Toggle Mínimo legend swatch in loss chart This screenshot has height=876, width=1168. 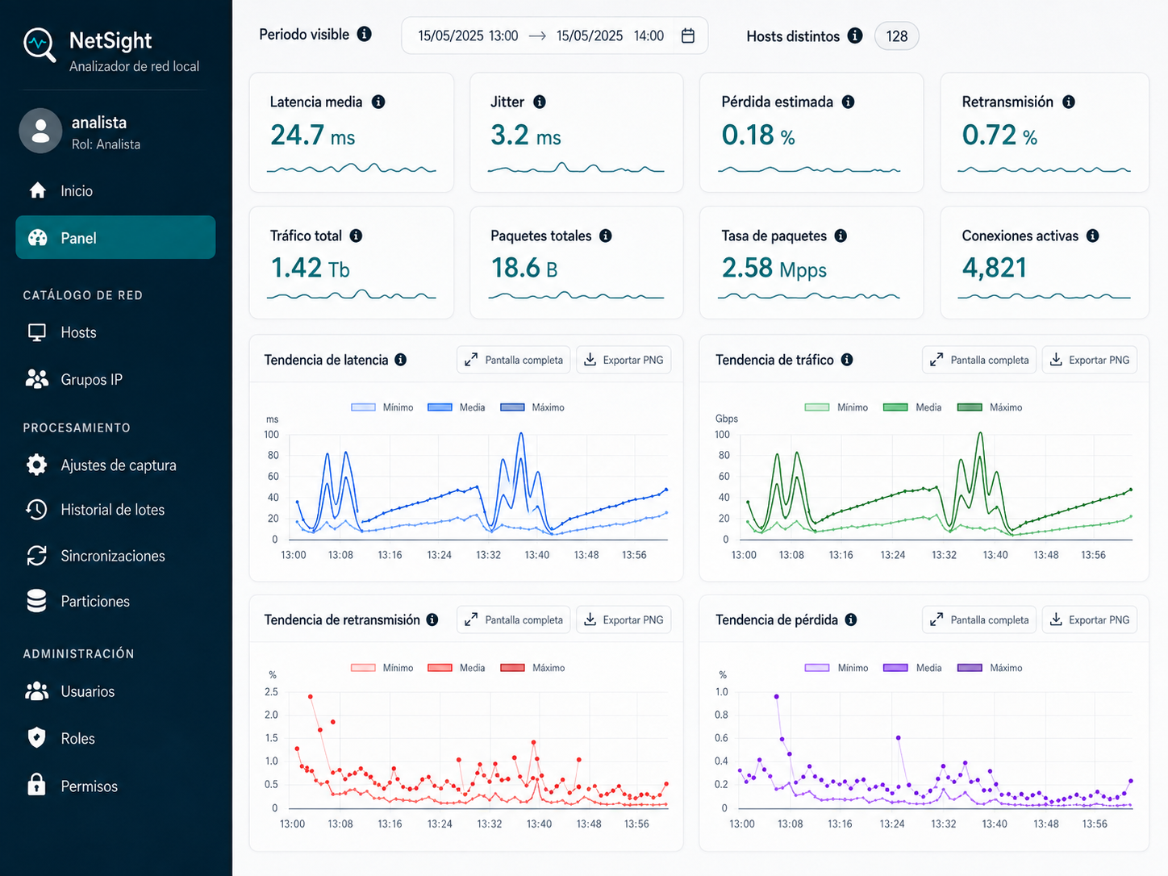(x=817, y=668)
